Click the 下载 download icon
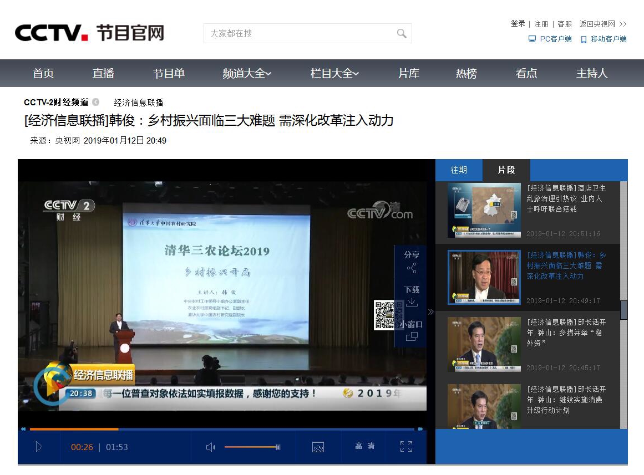644x475 pixels. click(x=412, y=303)
